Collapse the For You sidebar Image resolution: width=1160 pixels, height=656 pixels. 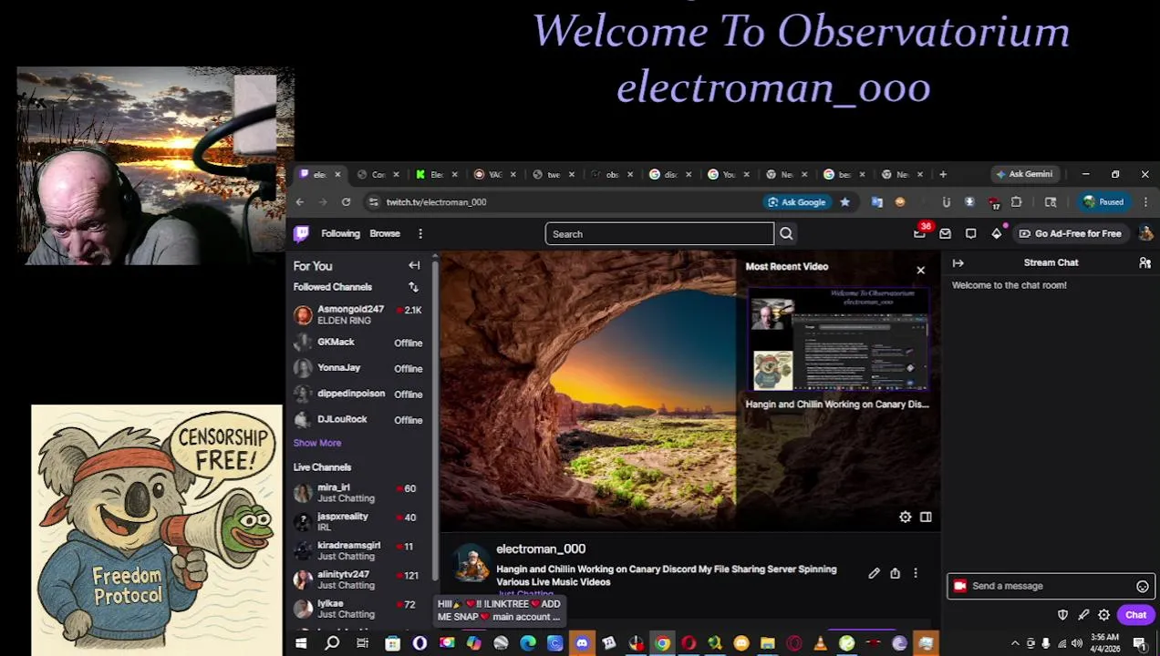pyautogui.click(x=414, y=266)
